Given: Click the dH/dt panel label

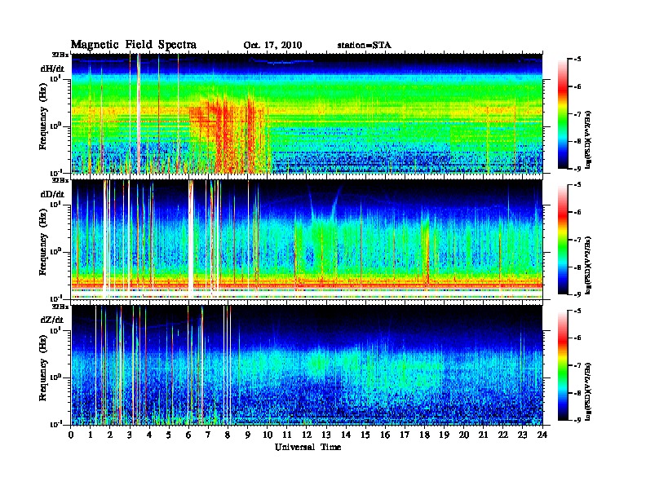Looking at the screenshot, I should tap(52, 68).
